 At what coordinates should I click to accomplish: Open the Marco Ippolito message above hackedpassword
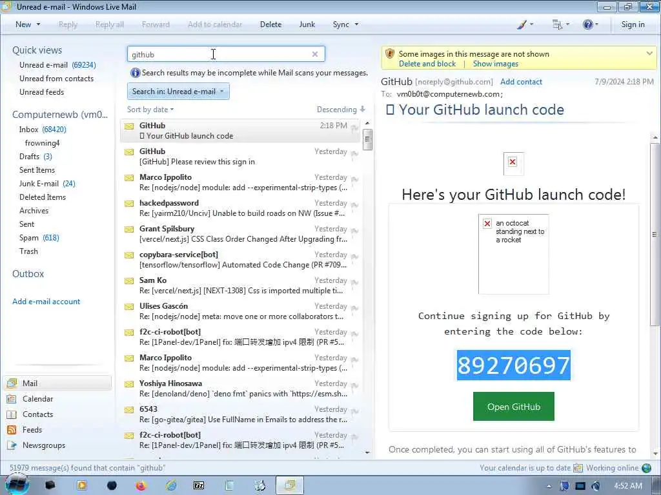tap(241, 182)
